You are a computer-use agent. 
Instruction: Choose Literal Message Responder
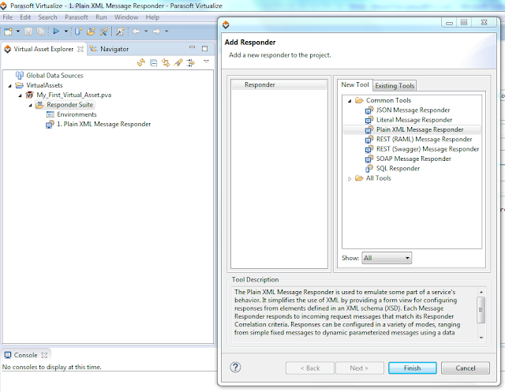tap(414, 120)
